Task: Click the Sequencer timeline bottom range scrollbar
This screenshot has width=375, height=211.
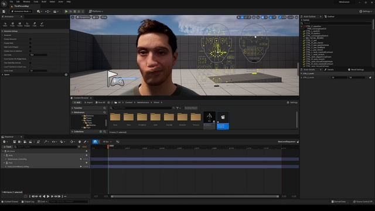Action: 195,196
